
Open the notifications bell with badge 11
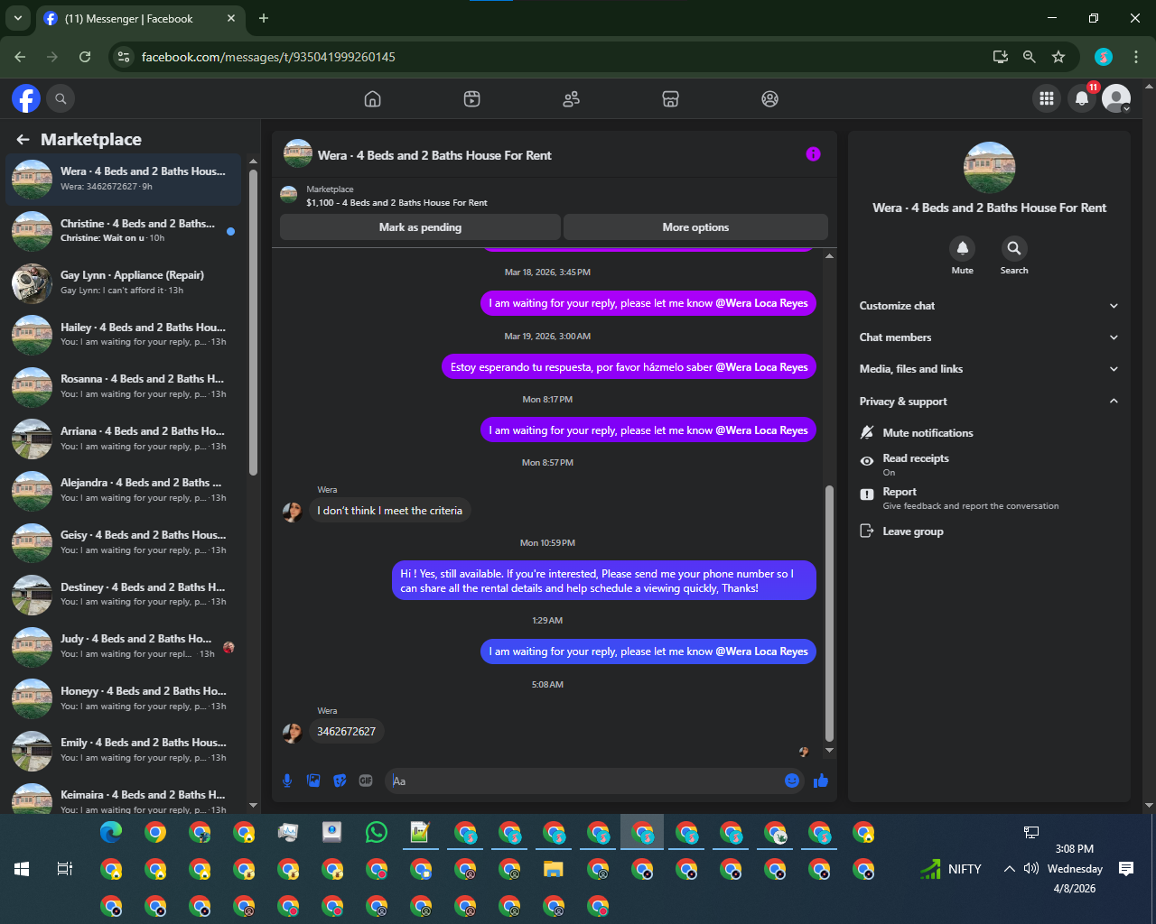pos(1082,98)
